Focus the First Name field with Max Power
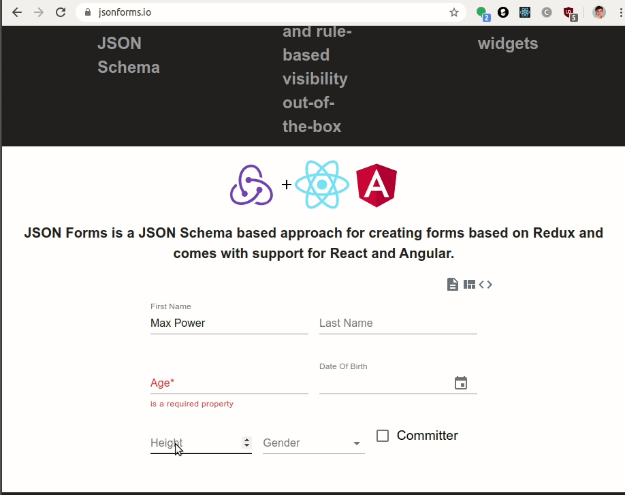625x495 pixels. tap(229, 323)
